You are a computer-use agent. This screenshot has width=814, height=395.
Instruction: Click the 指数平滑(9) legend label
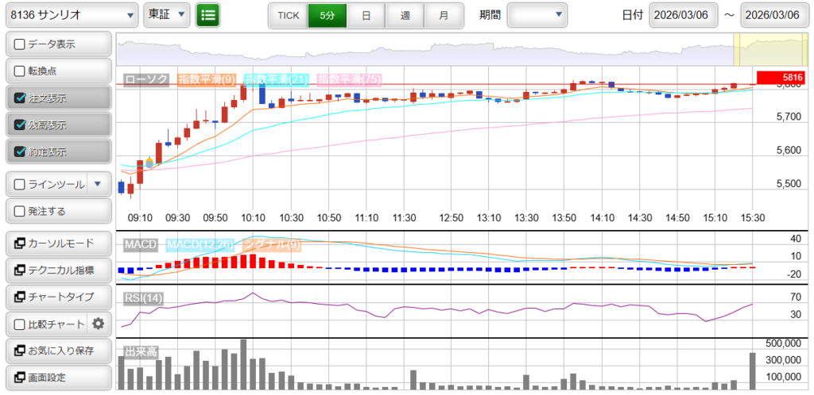206,79
